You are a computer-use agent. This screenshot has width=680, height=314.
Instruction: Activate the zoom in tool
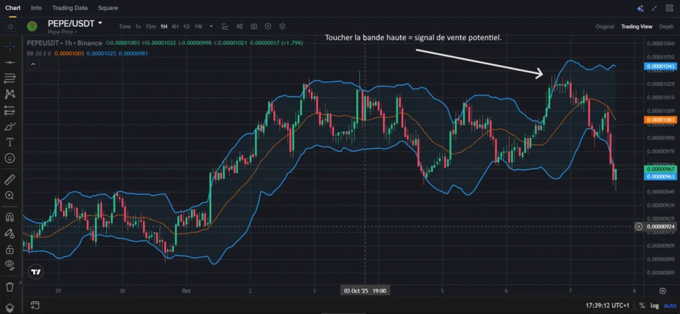click(9, 195)
